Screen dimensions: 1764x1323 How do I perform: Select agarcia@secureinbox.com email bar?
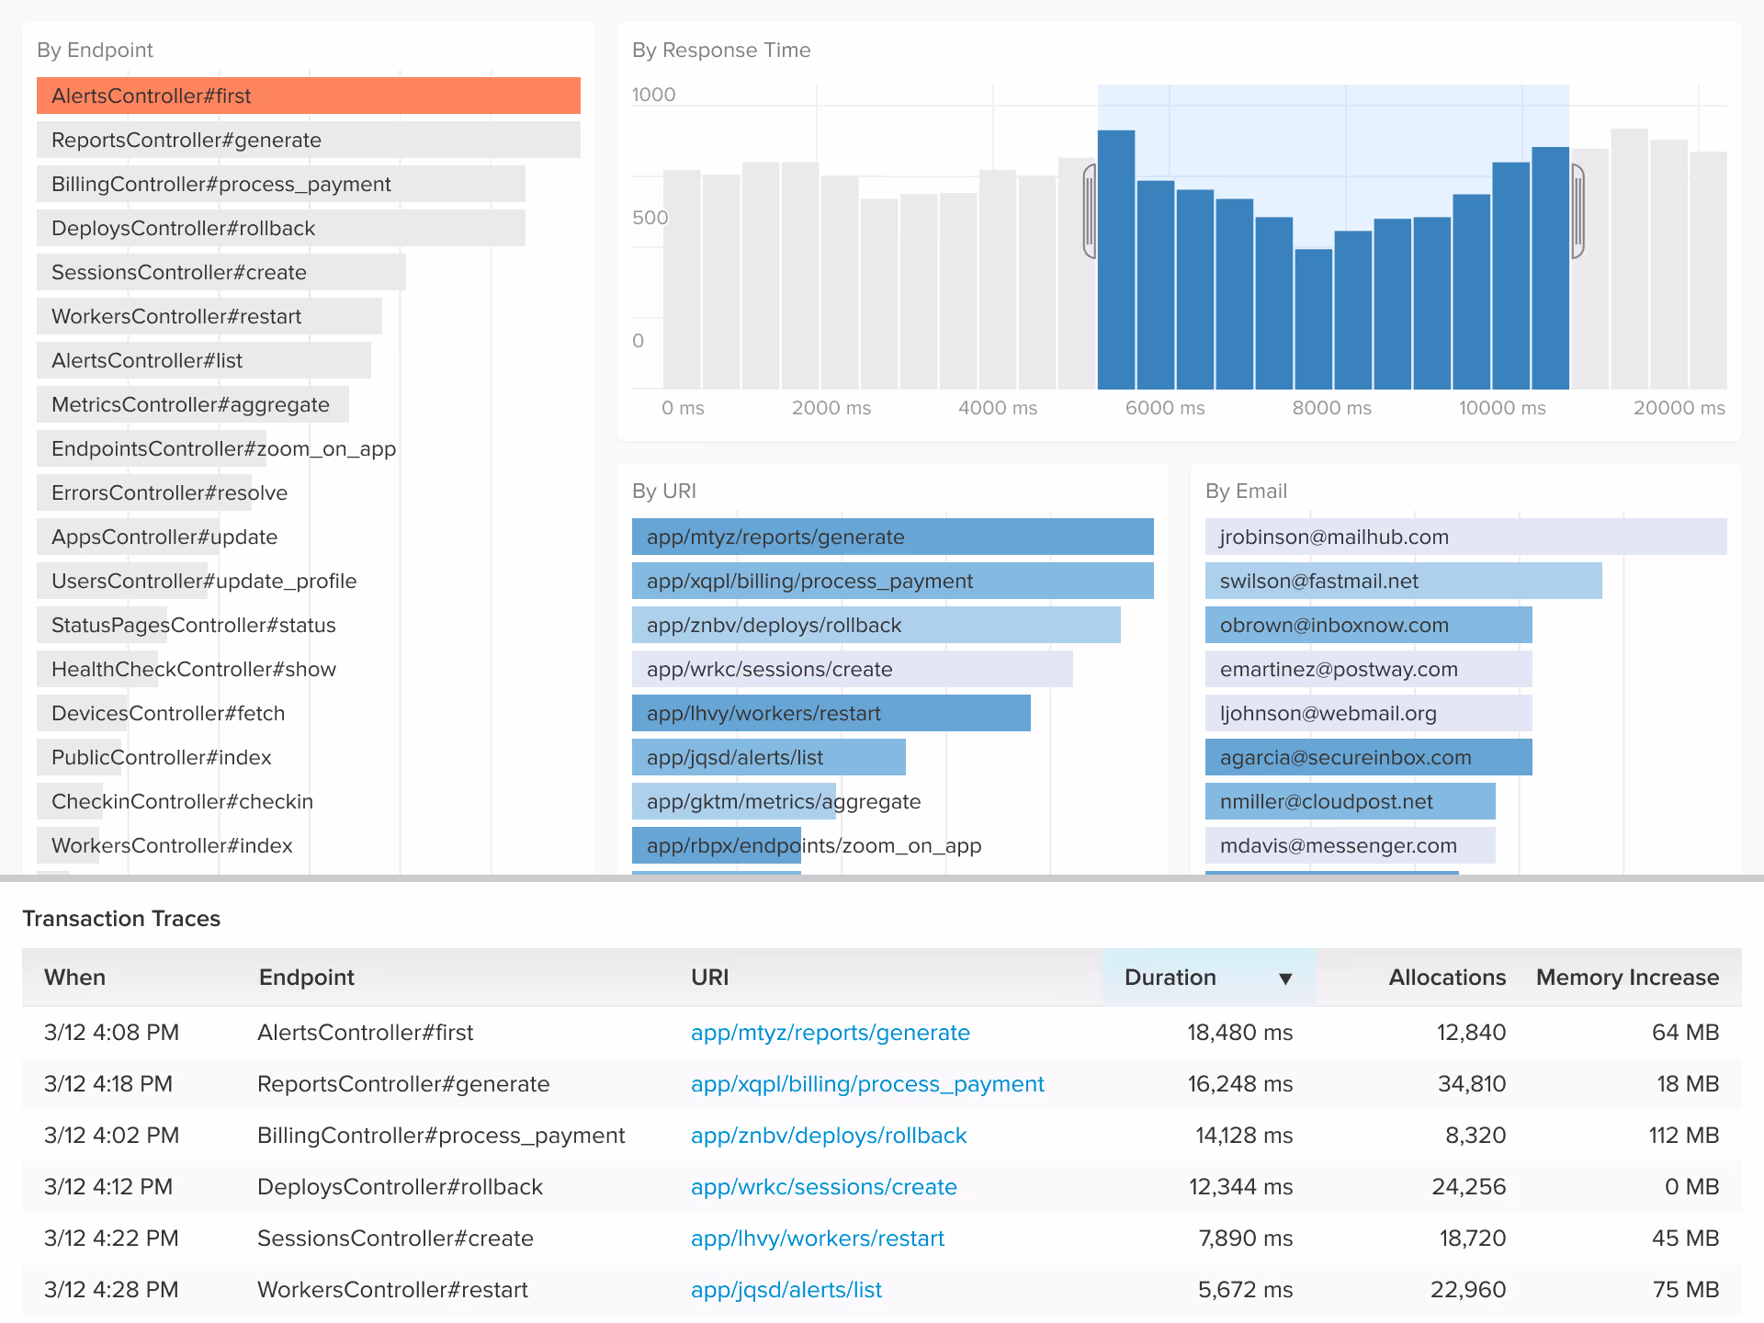pyautogui.click(x=1367, y=757)
